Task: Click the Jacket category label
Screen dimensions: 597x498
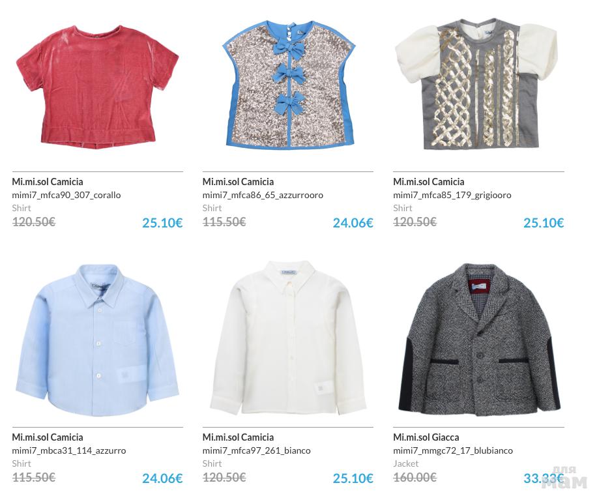Action: pos(406,463)
